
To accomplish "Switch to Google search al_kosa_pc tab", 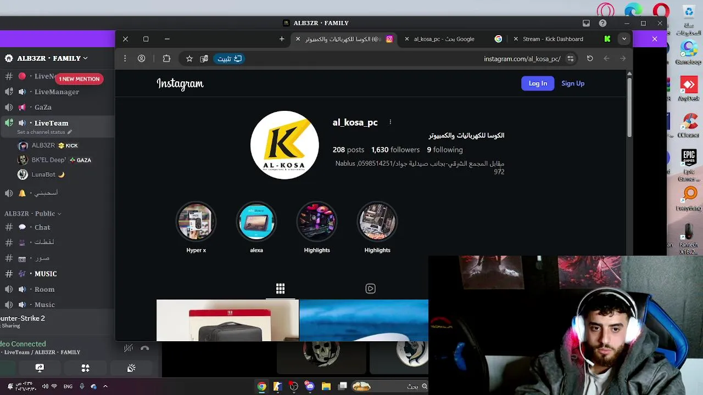I will point(454,39).
